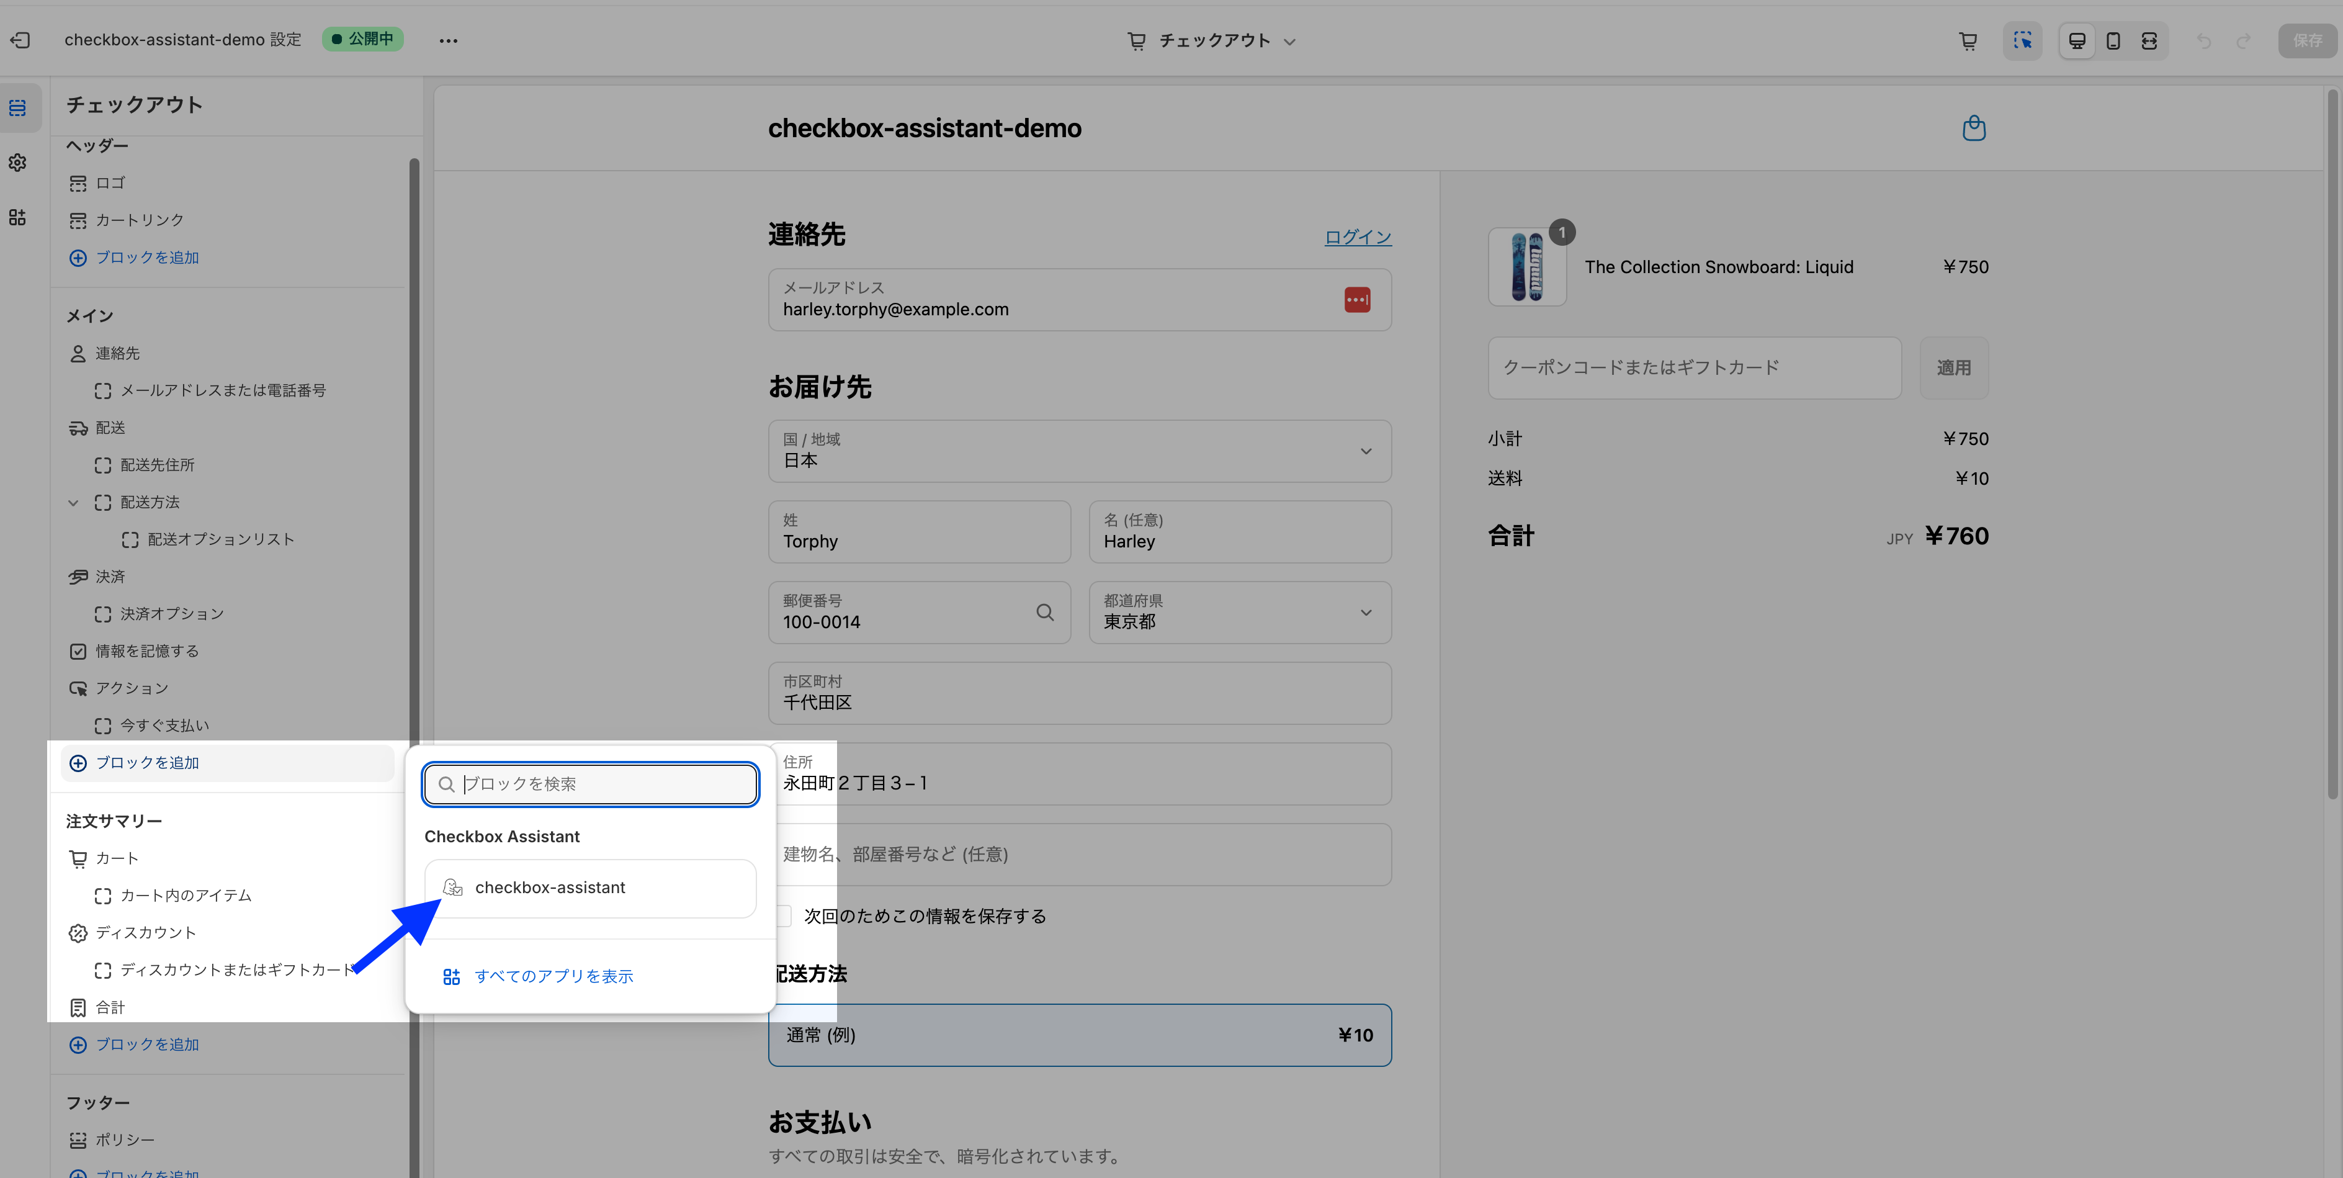This screenshot has height=1178, width=2343.
Task: Click the exit editor icon
Action: [x=20, y=40]
